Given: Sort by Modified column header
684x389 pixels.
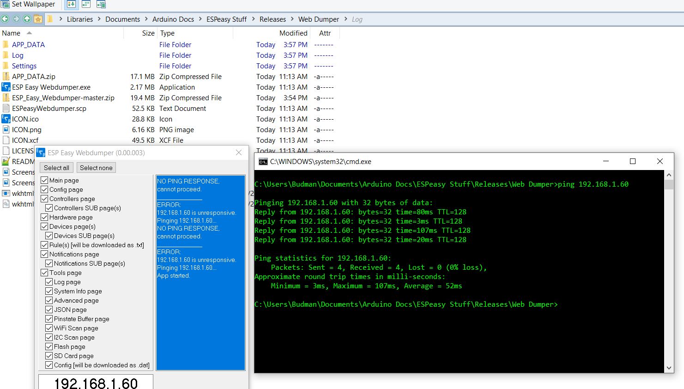Looking at the screenshot, I should tap(293, 33).
